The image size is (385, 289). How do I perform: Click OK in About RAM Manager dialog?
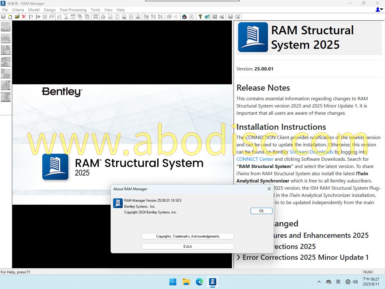(261, 211)
